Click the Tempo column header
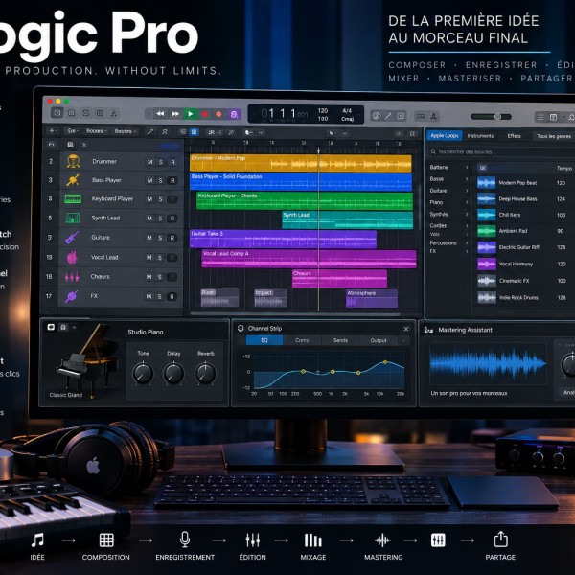 564,169
